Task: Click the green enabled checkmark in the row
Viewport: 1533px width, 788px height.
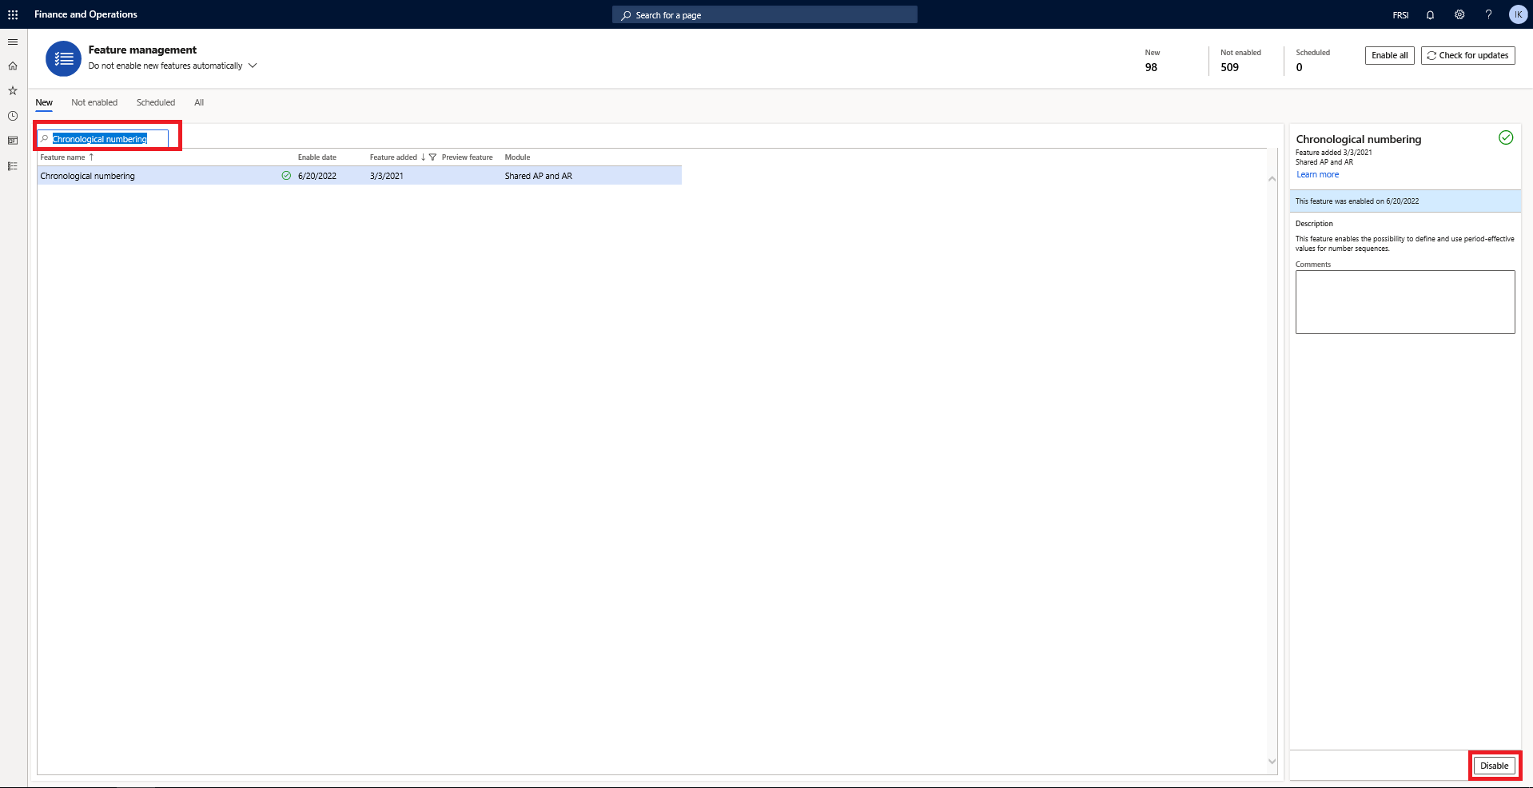Action: (286, 176)
